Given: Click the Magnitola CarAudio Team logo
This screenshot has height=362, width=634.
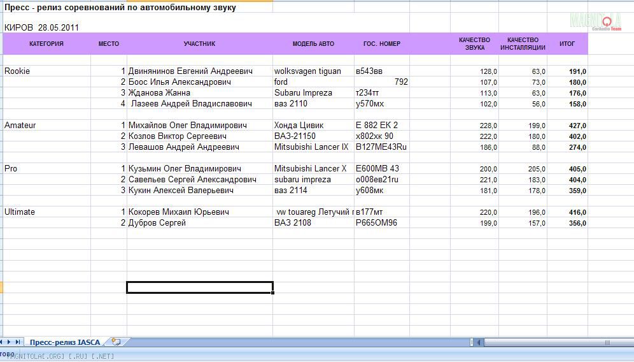Looking at the screenshot, I should [x=596, y=22].
